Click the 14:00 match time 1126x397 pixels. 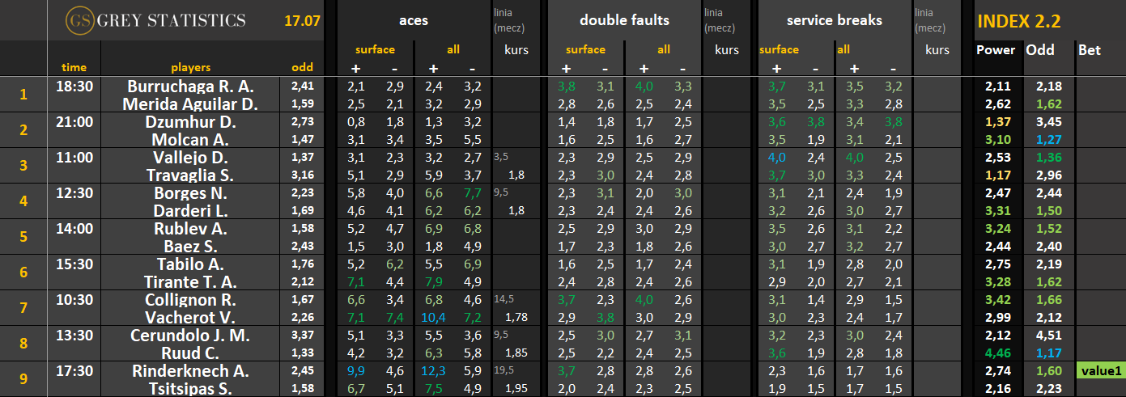pos(74,228)
